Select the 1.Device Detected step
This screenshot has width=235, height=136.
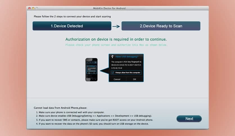pyautogui.click(x=72, y=26)
